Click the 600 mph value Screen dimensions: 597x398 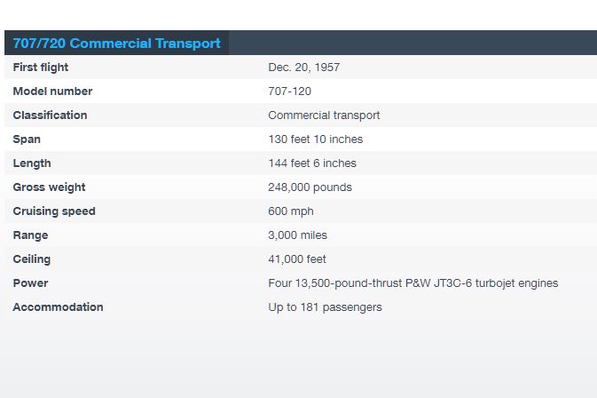(291, 211)
